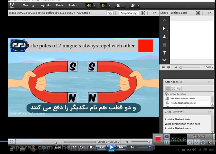
Task: Go to the previous whiteboard page
Action: tap(163, 67)
